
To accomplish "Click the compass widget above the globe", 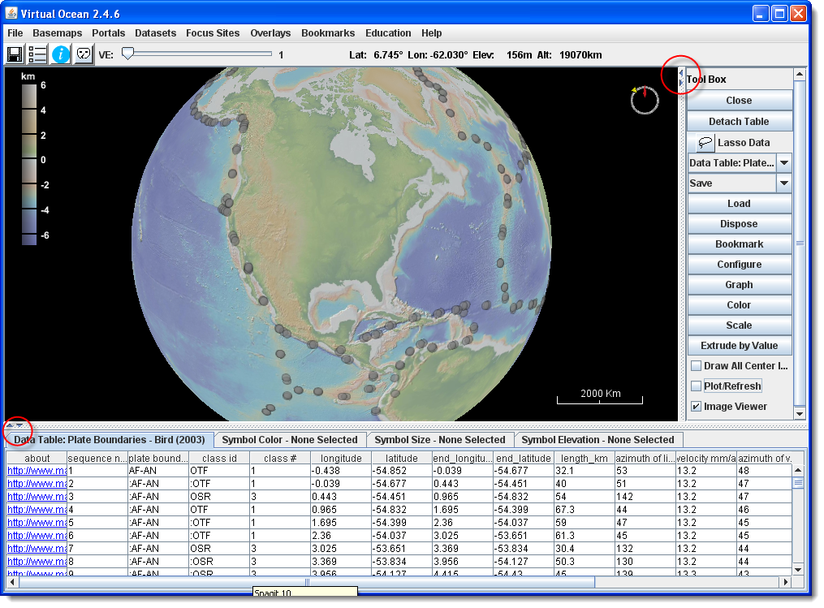I will click(644, 99).
